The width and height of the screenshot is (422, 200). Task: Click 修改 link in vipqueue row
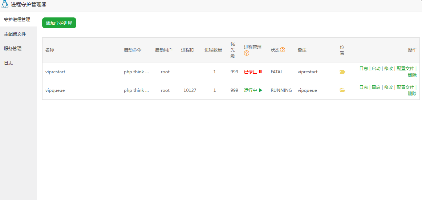pos(389,87)
